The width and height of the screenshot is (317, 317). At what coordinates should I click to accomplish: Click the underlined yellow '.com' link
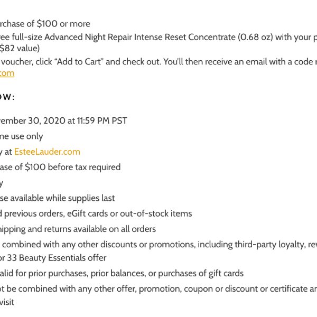click(x=7, y=73)
